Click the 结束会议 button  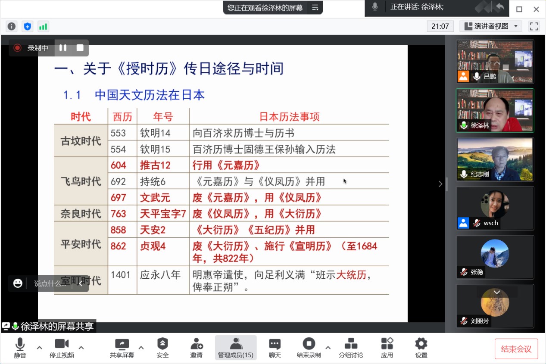click(x=516, y=349)
